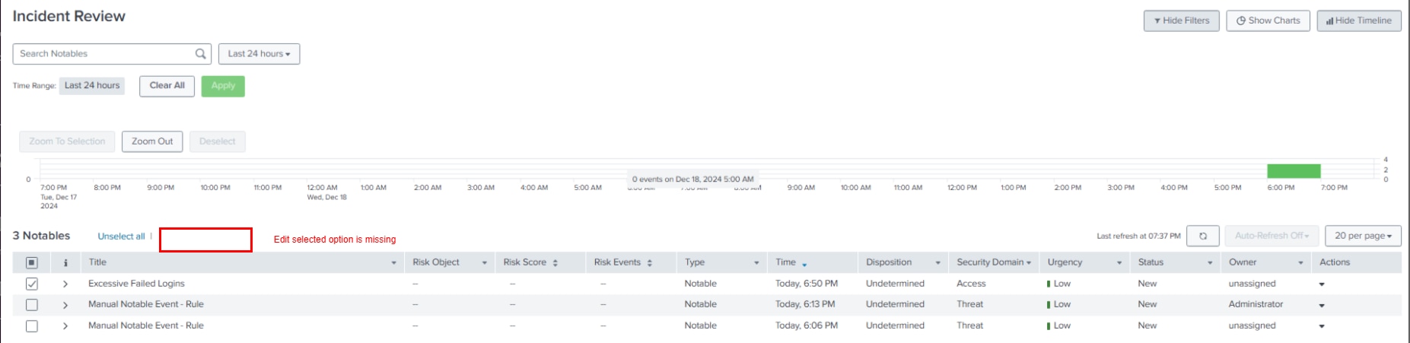Click the Time column sort arrow
The height and width of the screenshot is (343, 1410).
coord(804,264)
